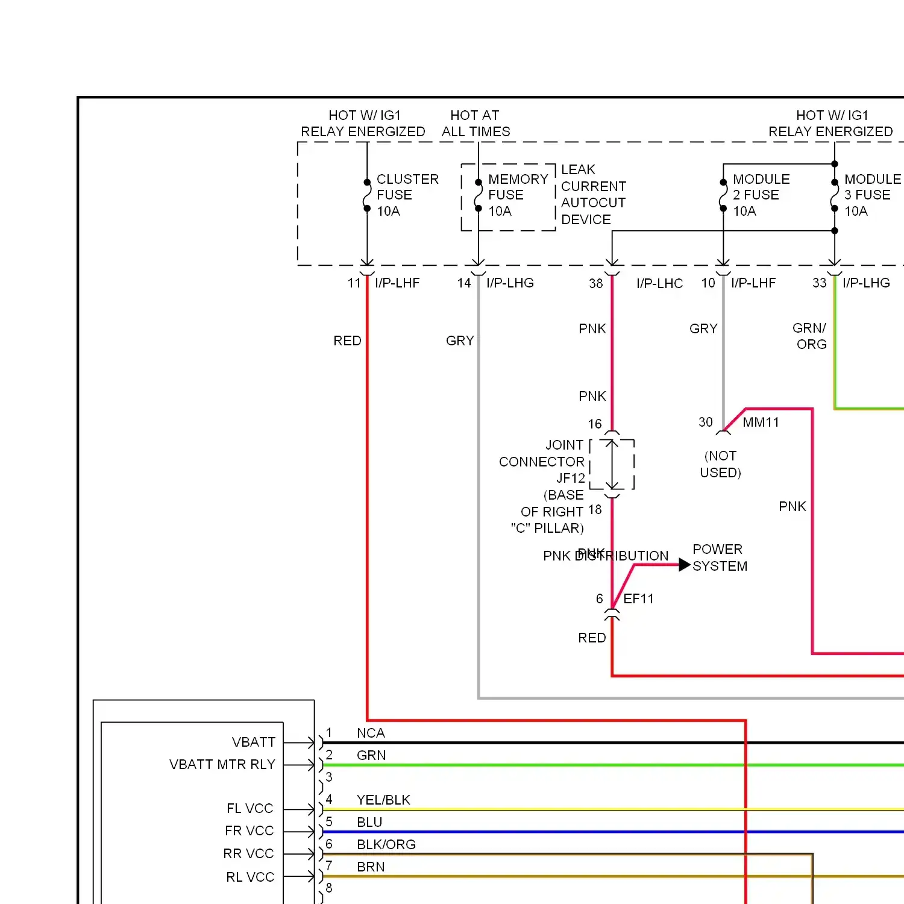Click the BLU wire label on pin 5

point(369,823)
